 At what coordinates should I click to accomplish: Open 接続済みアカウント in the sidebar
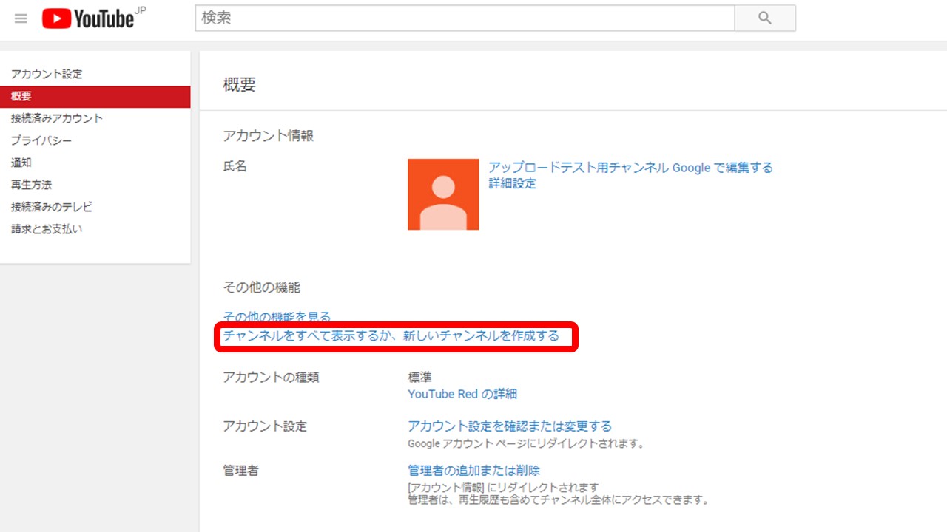click(x=57, y=118)
